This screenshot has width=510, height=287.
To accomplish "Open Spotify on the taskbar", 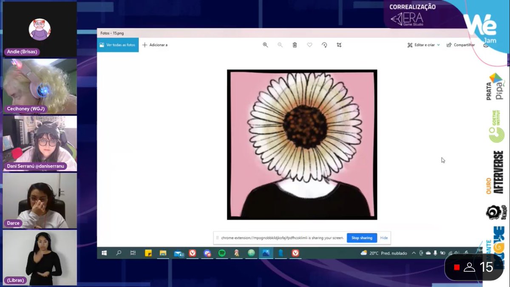I will pyautogui.click(x=222, y=253).
